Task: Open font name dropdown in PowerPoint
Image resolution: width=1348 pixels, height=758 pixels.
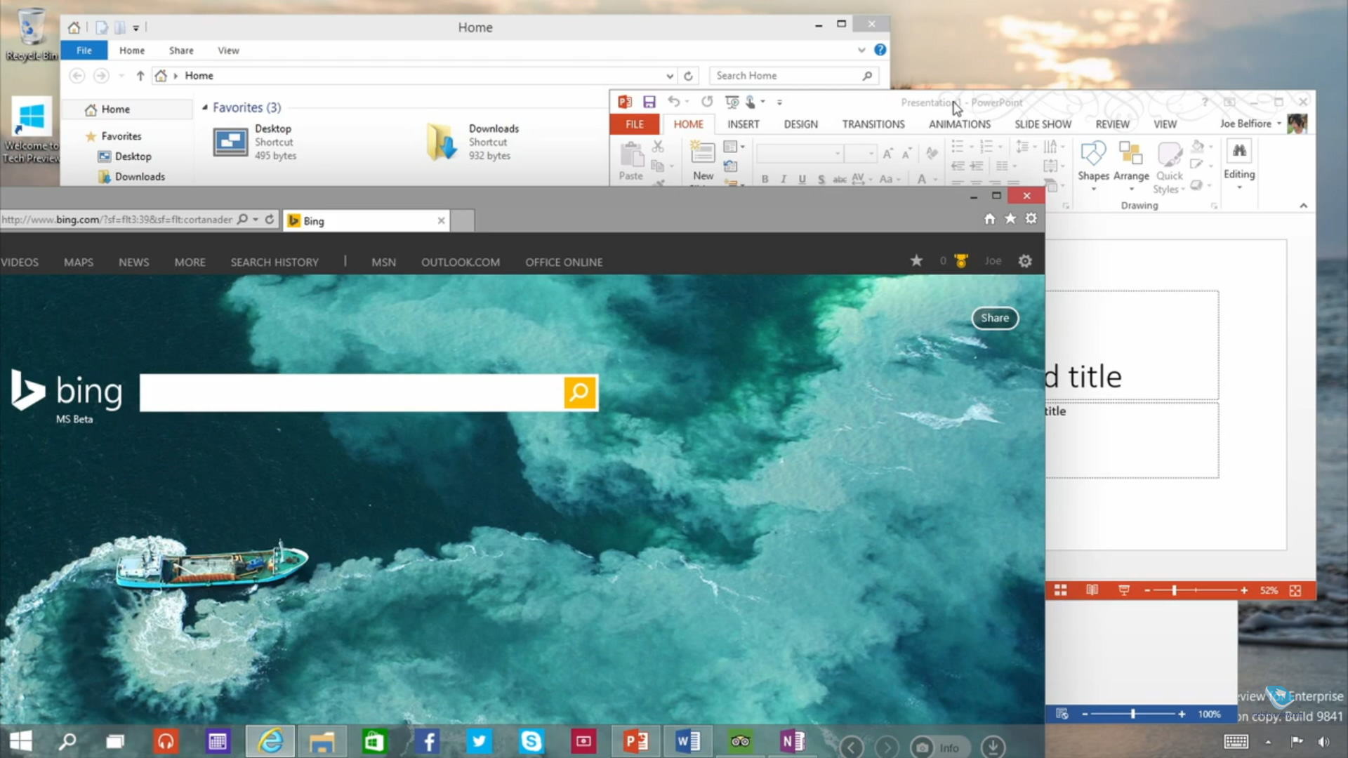Action: [x=837, y=154]
